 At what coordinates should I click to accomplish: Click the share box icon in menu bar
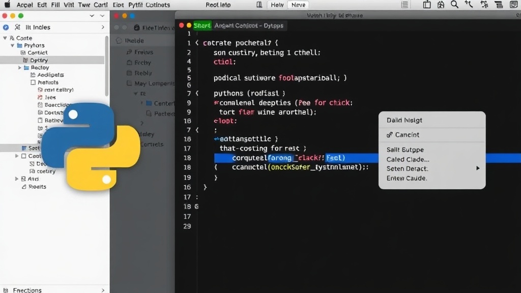pyautogui.click(x=427, y=4)
